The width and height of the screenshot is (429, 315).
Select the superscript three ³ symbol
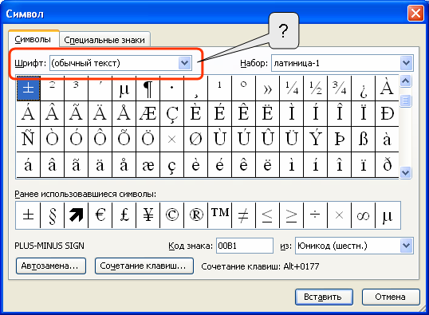(x=77, y=89)
